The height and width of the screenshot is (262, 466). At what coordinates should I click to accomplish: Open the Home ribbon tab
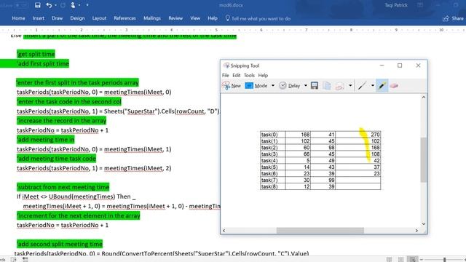pos(18,18)
